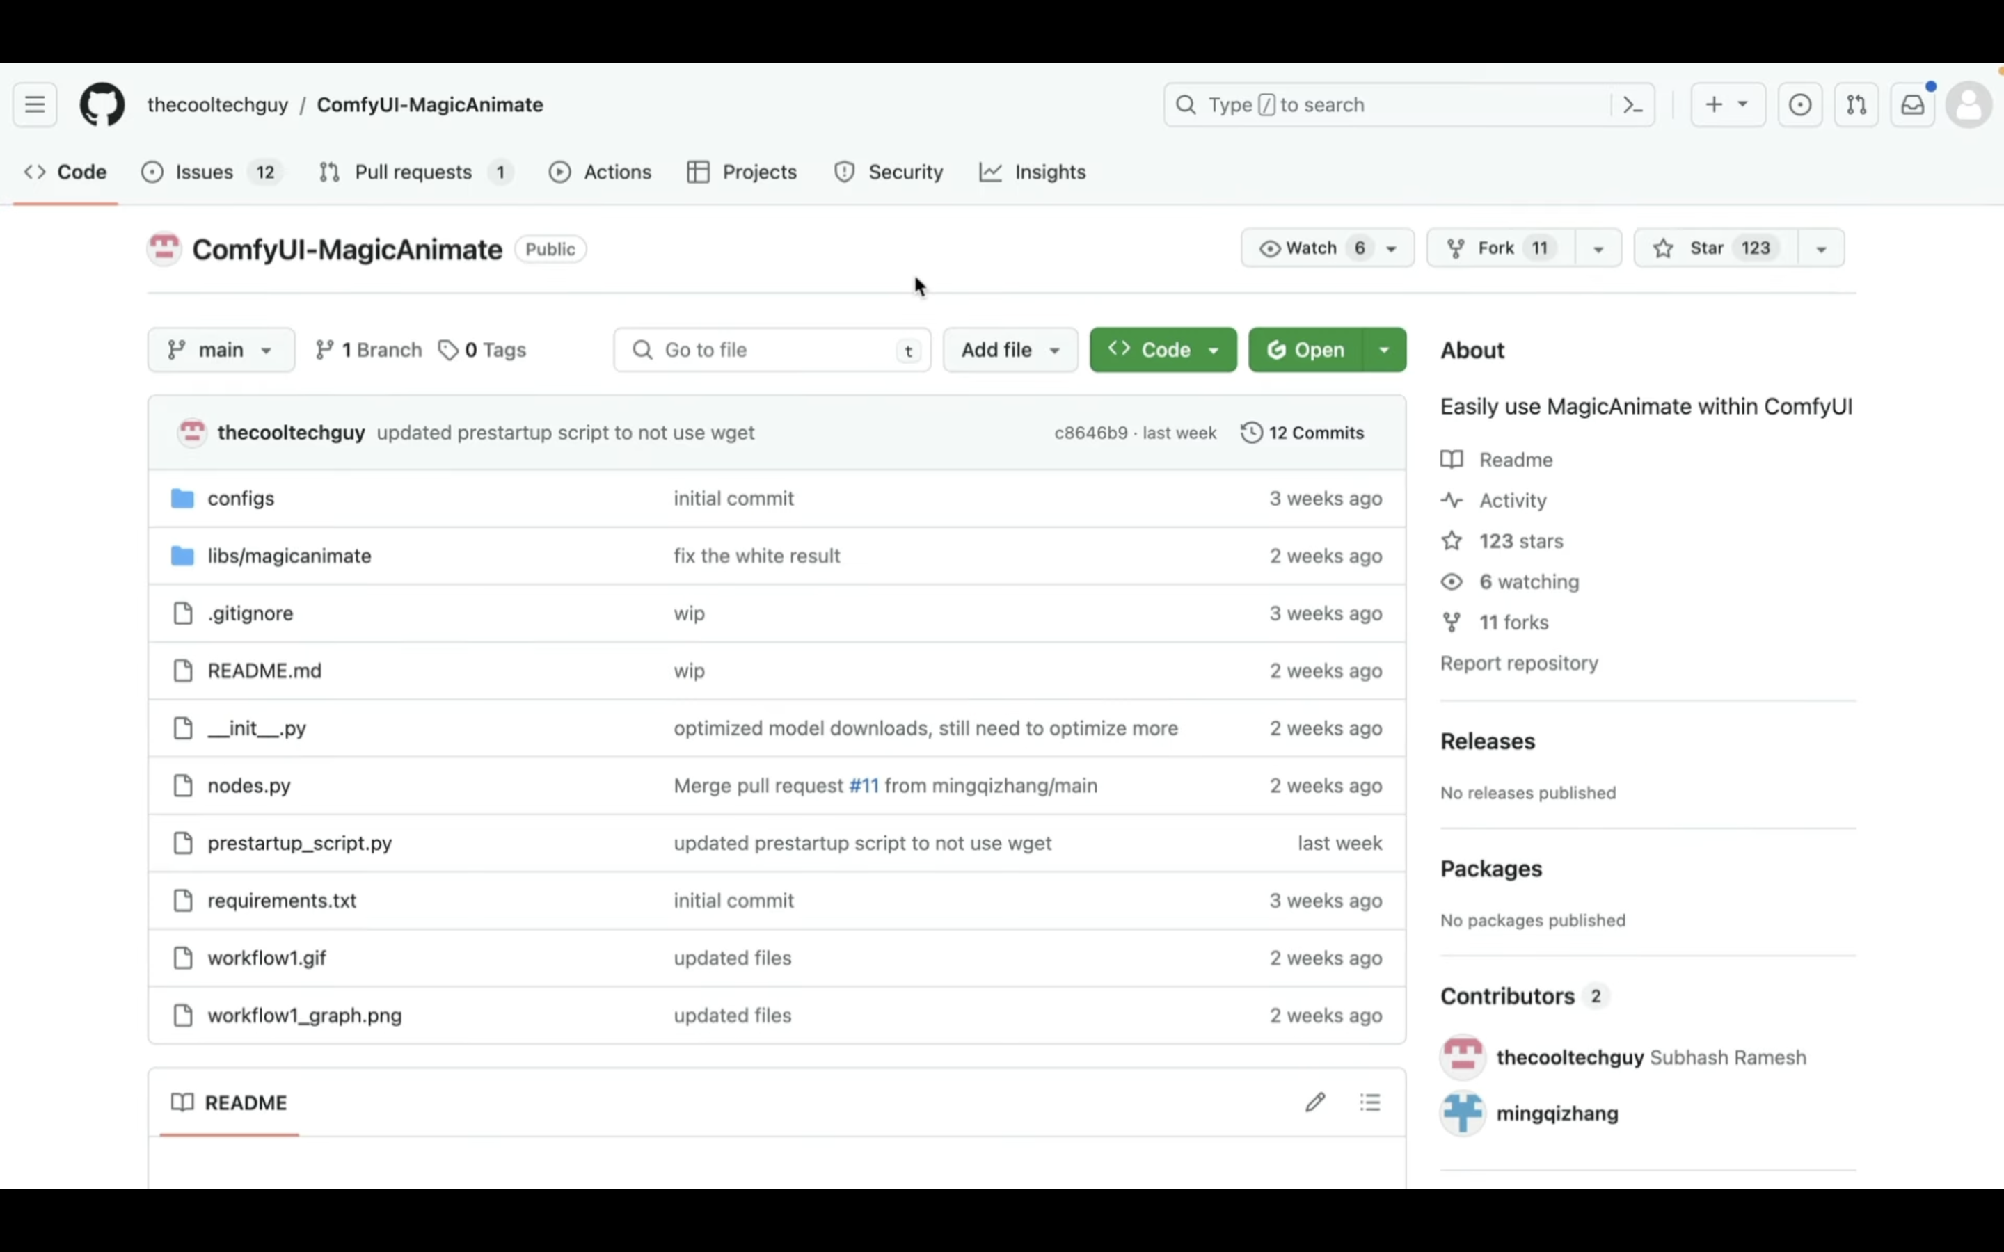Viewport: 2004px width, 1252px height.
Task: Click the repository owner avatar beside the title
Action: (164, 248)
